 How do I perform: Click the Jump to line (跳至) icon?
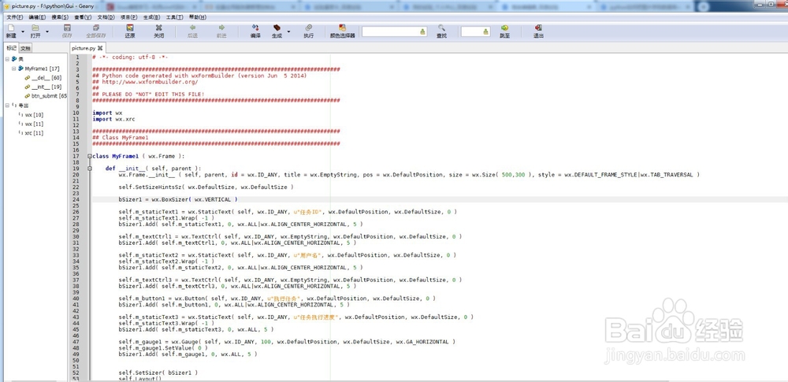coord(504,28)
